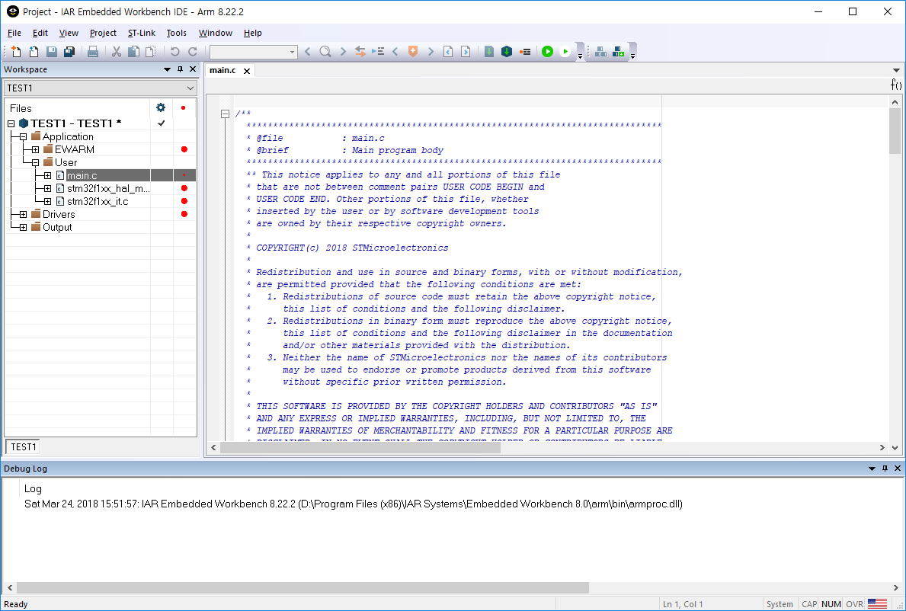The image size is (906, 611).
Task: Click the Print icon in toolbar
Action: pyautogui.click(x=92, y=51)
